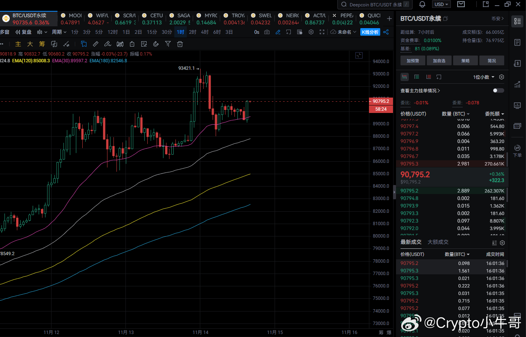Open the ETF sidebar icon
This screenshot has width=526, height=337.
point(517,126)
